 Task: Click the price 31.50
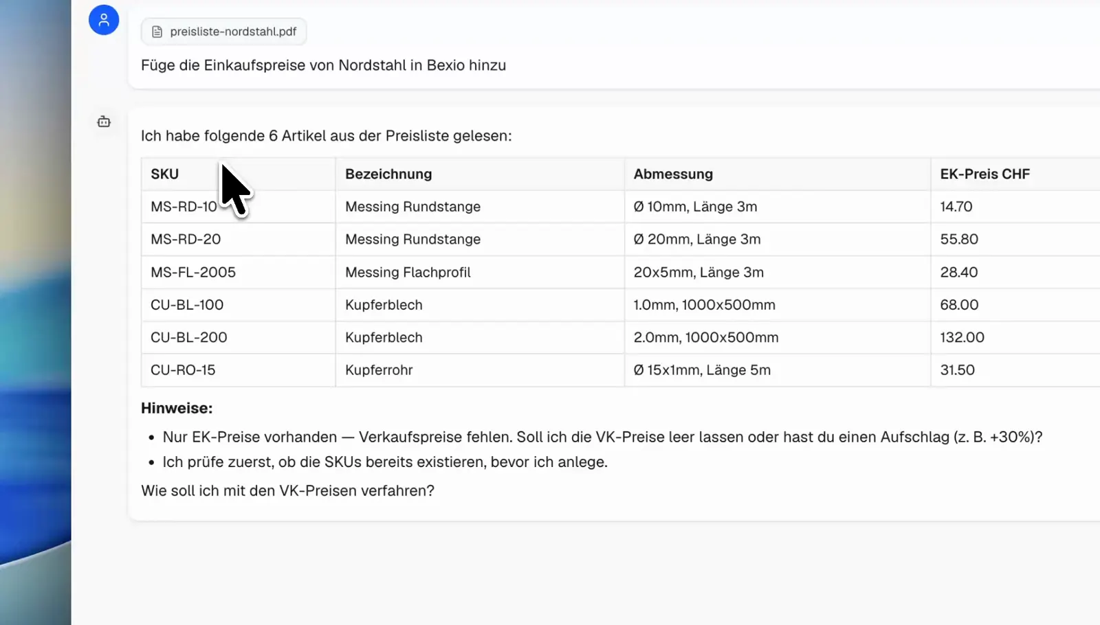tap(957, 370)
